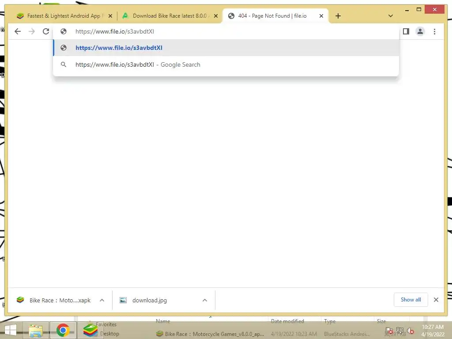Open the downloaded download.jpg file
This screenshot has width=452, height=339.
coord(144,300)
